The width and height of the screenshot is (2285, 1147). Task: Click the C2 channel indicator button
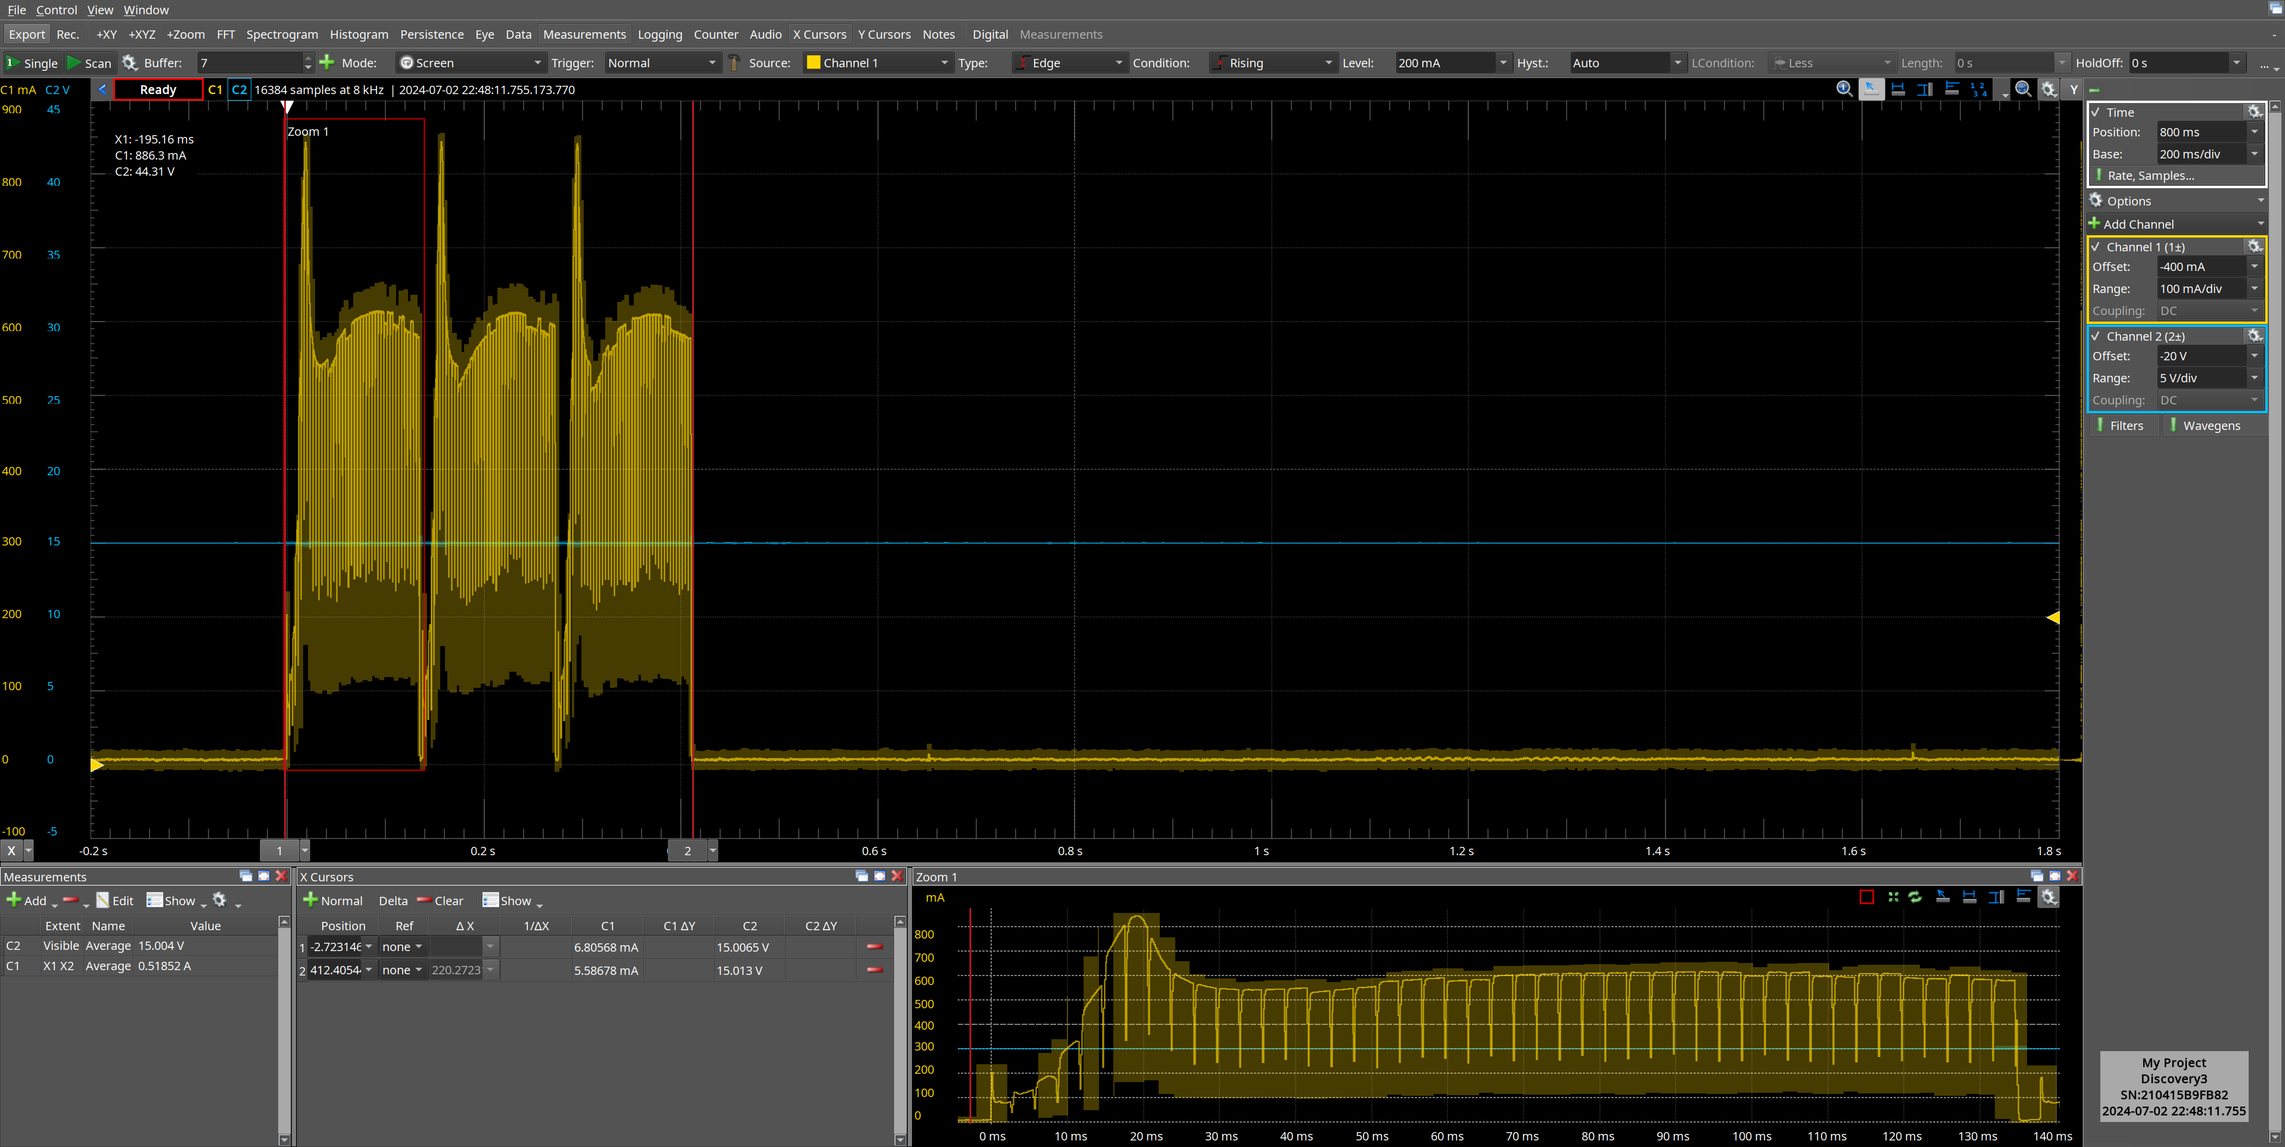pyautogui.click(x=239, y=89)
